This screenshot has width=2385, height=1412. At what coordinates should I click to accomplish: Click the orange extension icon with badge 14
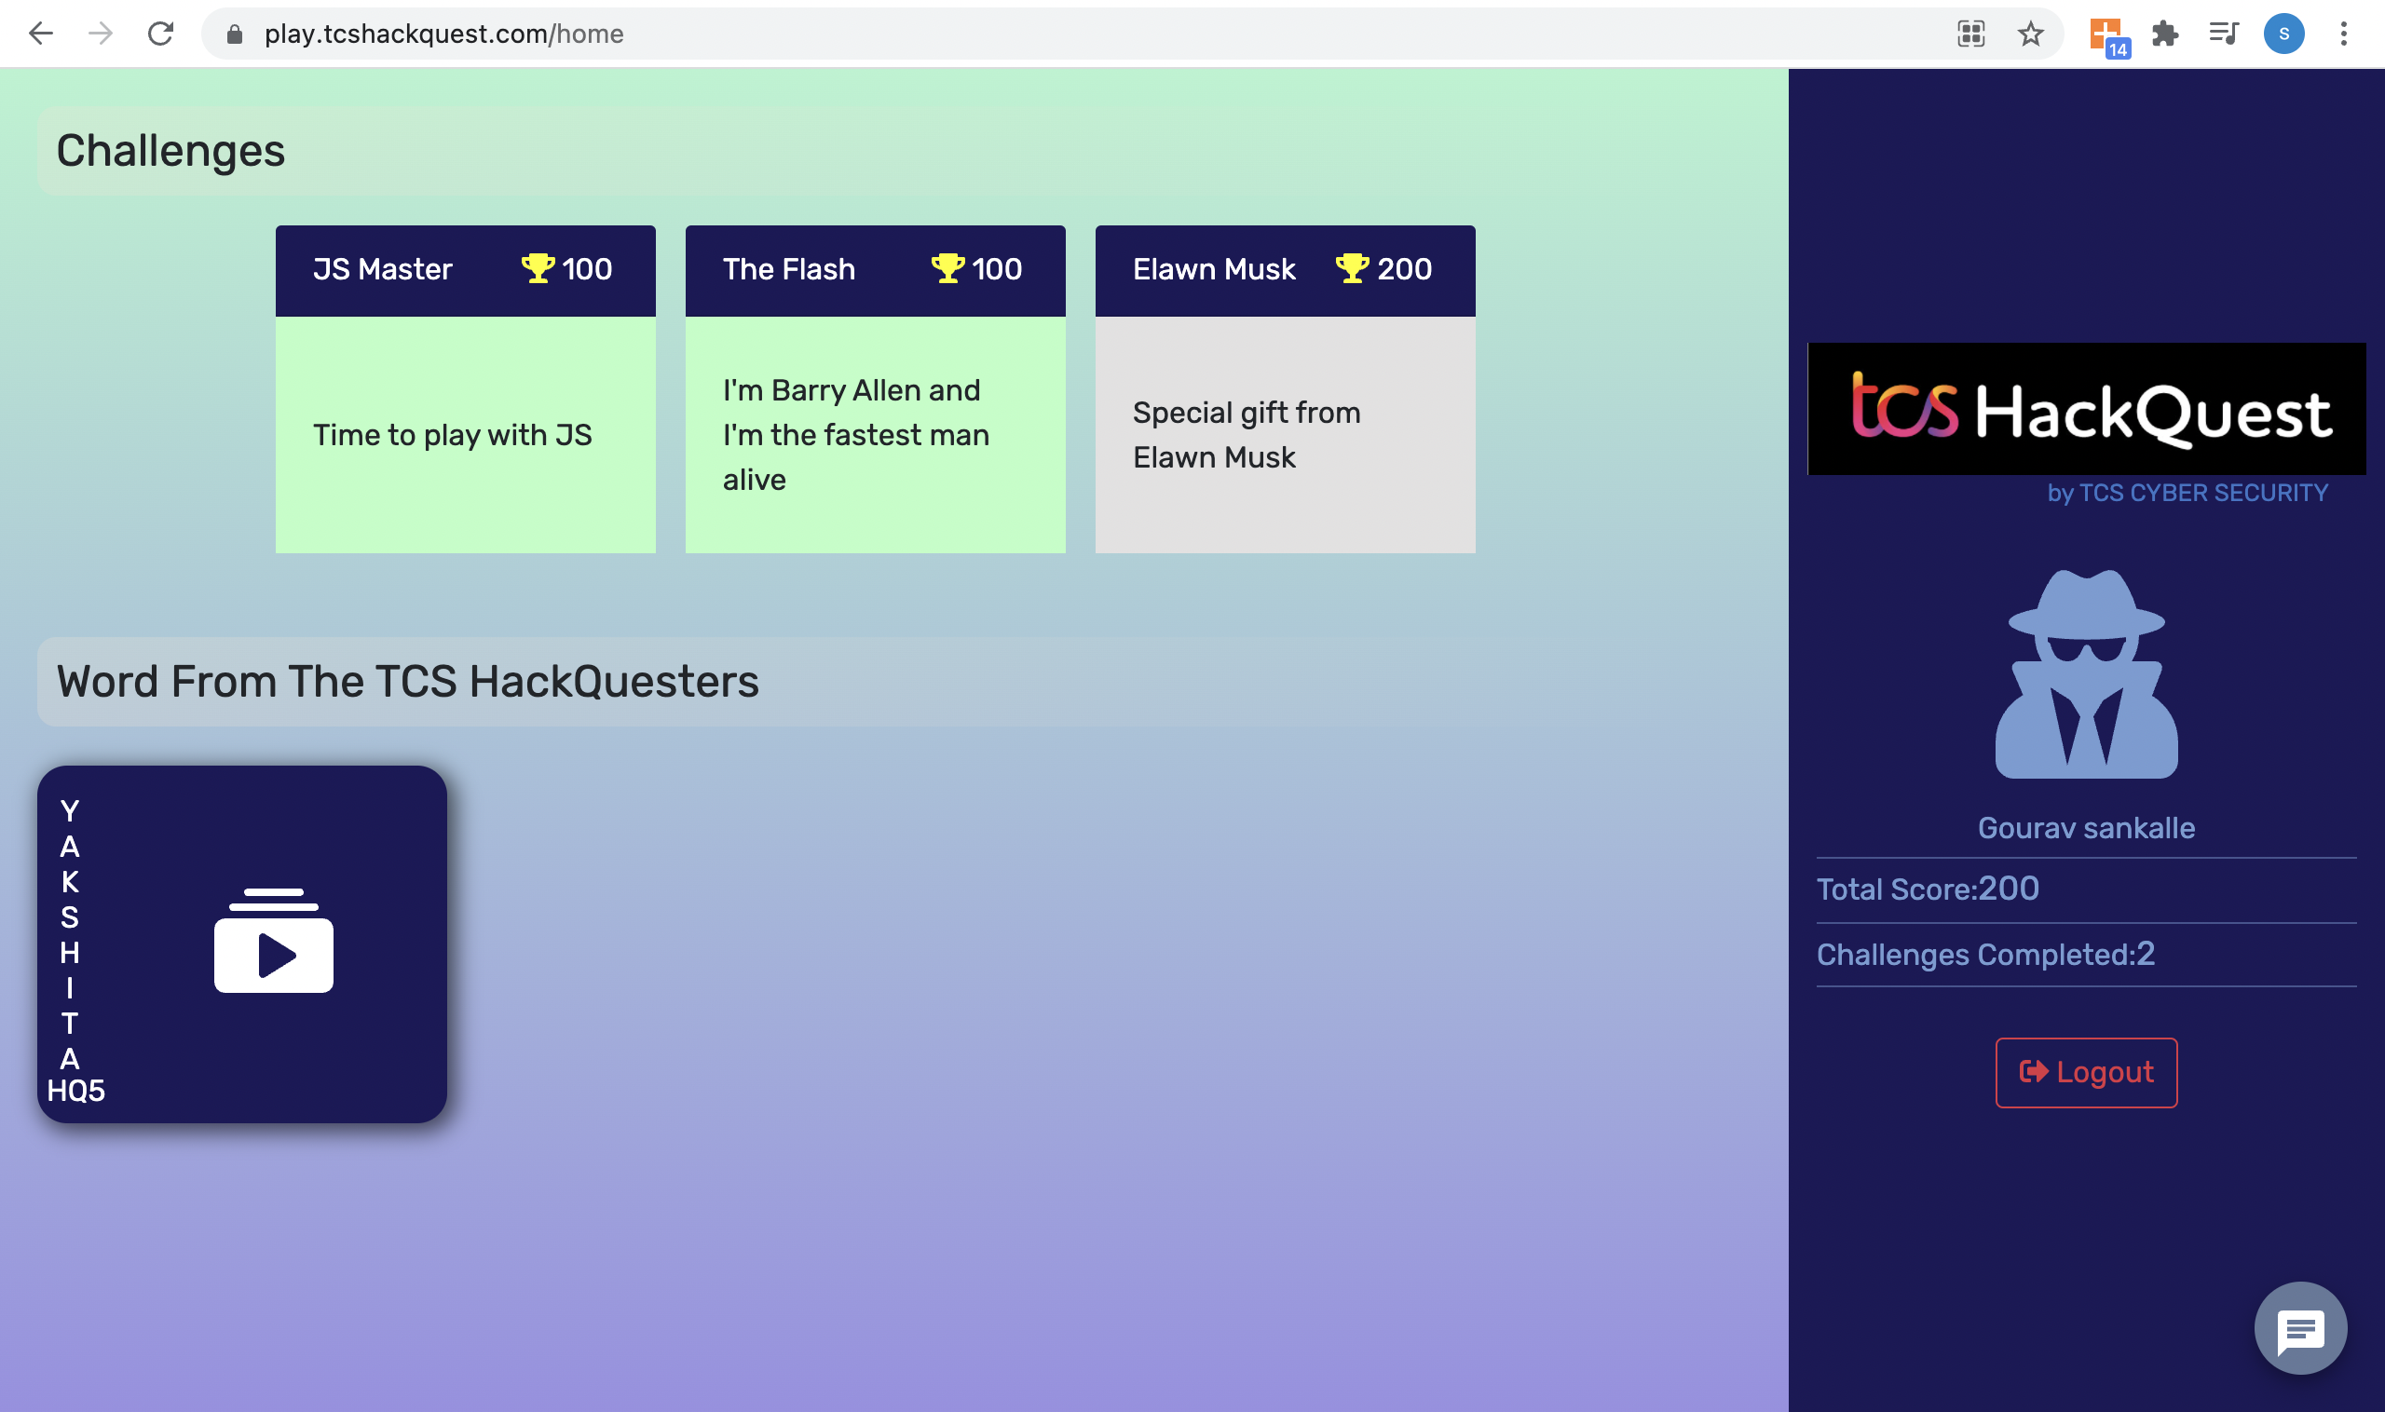pos(2106,36)
